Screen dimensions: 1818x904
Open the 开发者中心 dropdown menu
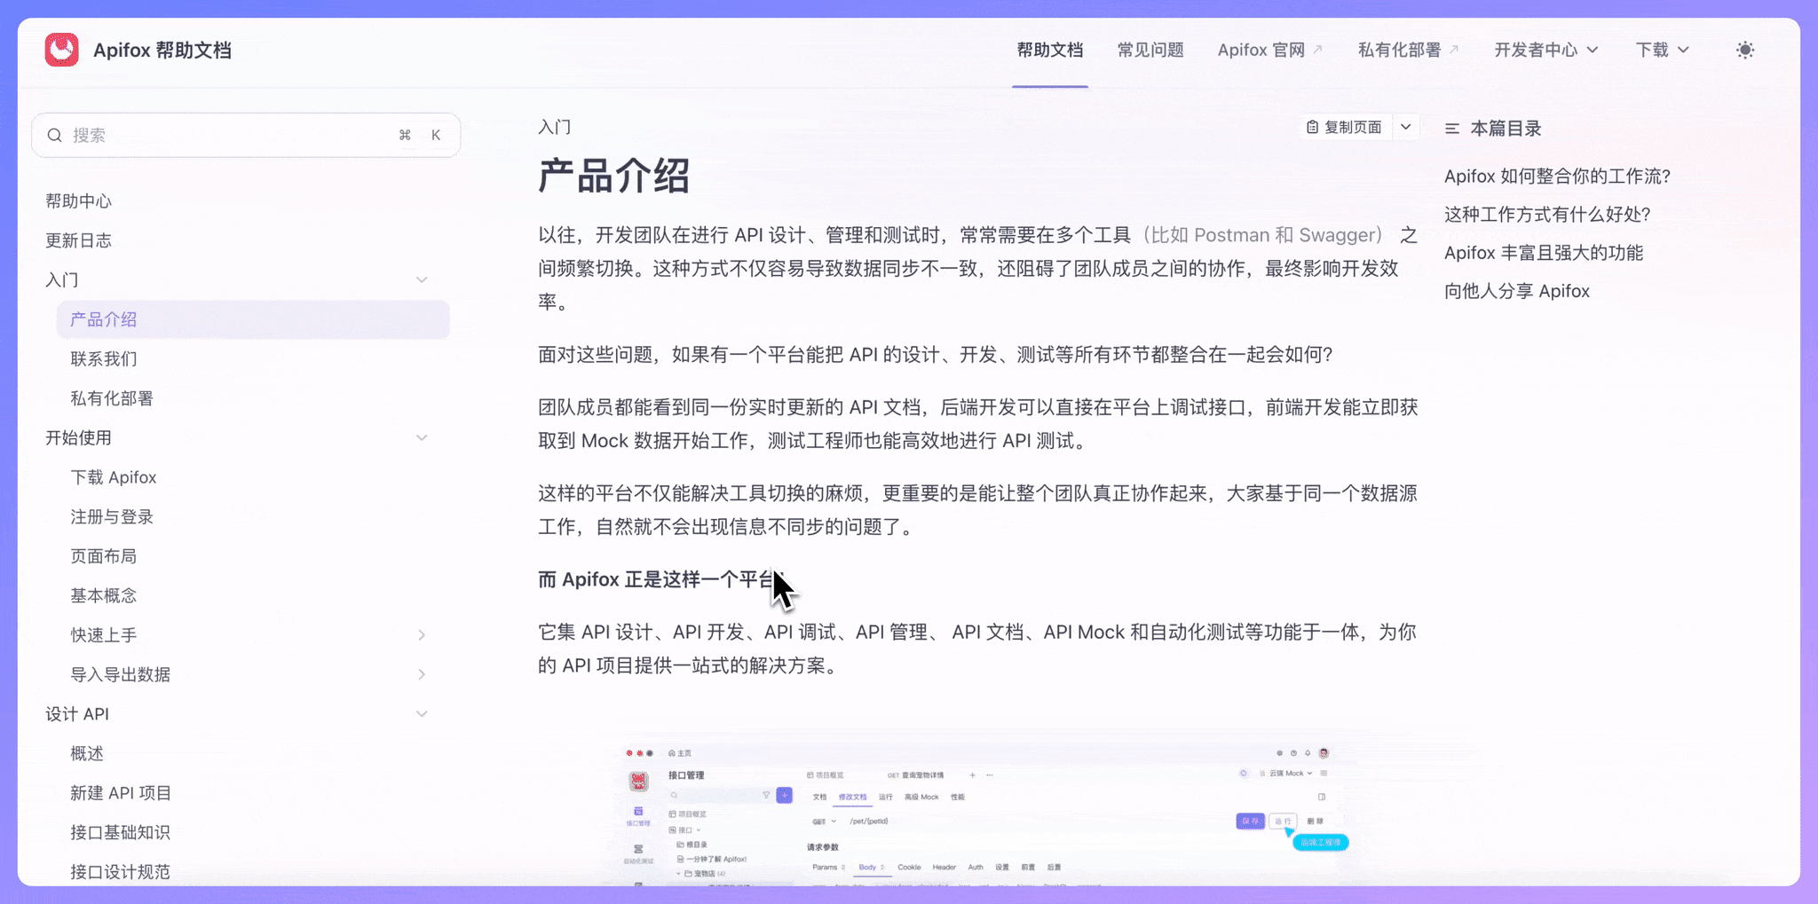point(1545,50)
